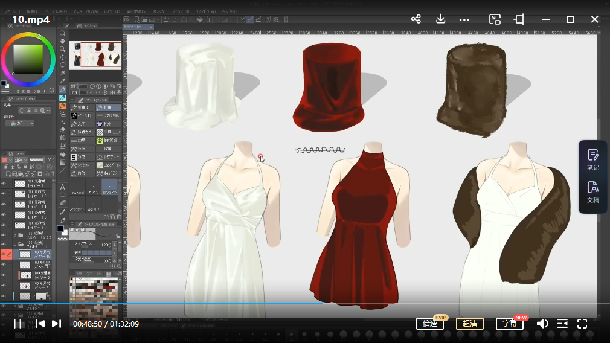Enter fullscreen mode
Image resolution: width=610 pixels, height=343 pixels.
click(582, 324)
